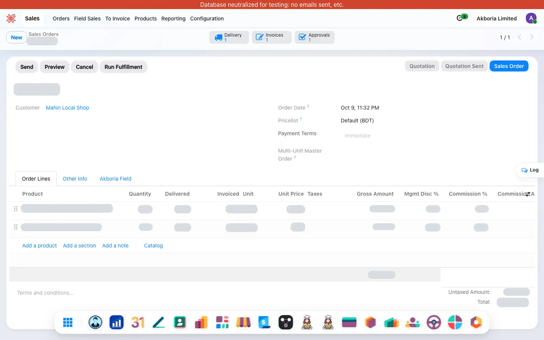Launch the four-color pie circle app
The image size is (544, 340).
tap(455, 323)
